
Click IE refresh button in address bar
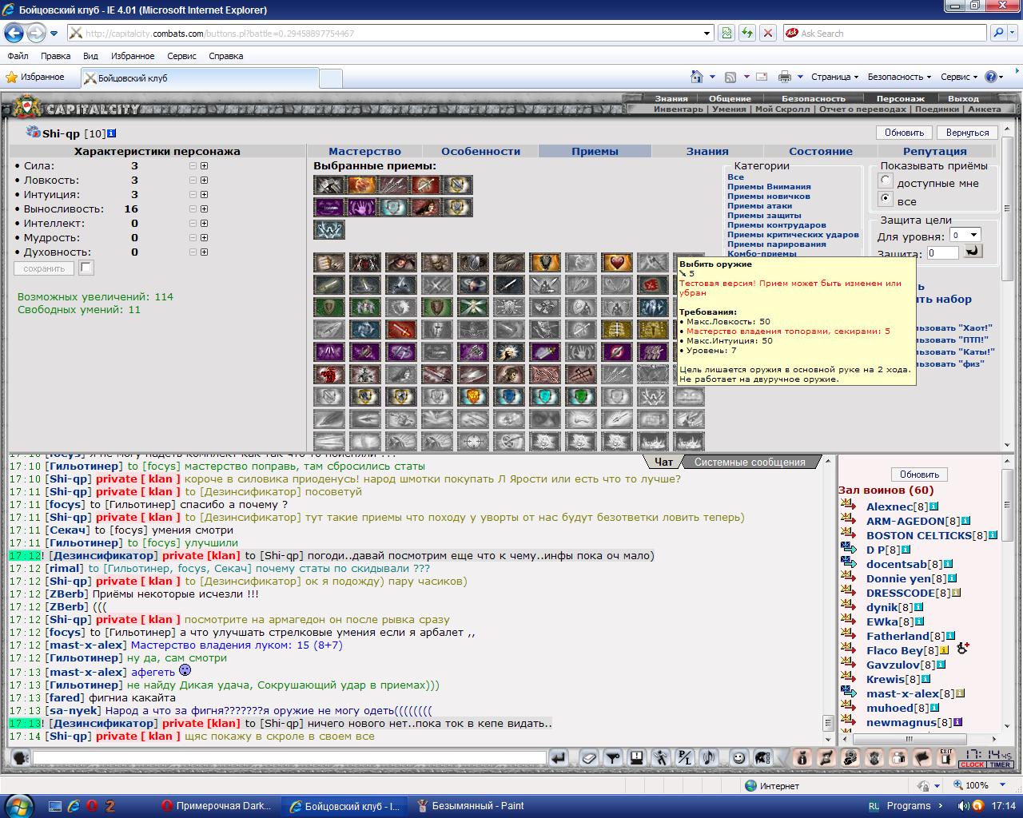746,33
